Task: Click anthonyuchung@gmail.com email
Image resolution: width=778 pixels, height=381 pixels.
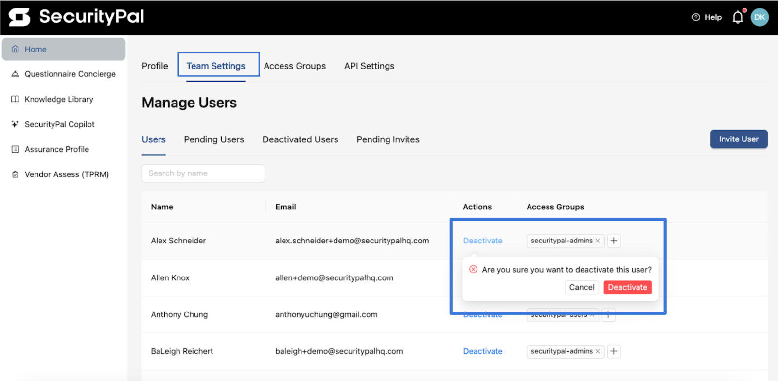Action: tap(326, 314)
